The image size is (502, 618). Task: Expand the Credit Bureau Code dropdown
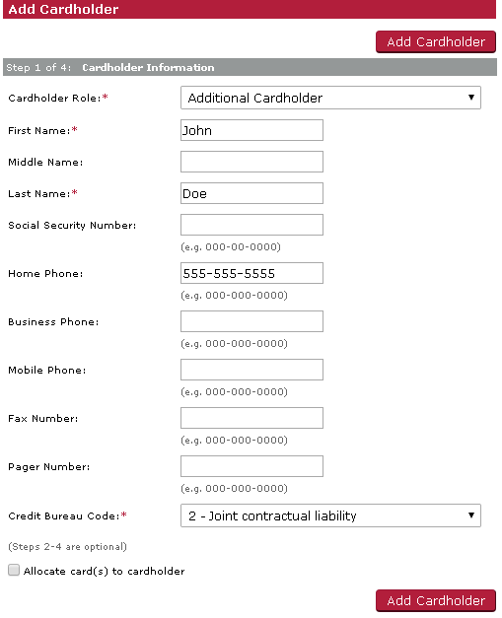[x=330, y=515]
